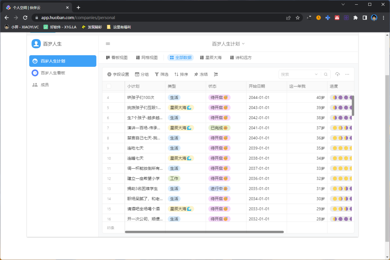This screenshot has height=260, width=390.
Task: Click the upload icon near the more menu
Action: (337, 74)
